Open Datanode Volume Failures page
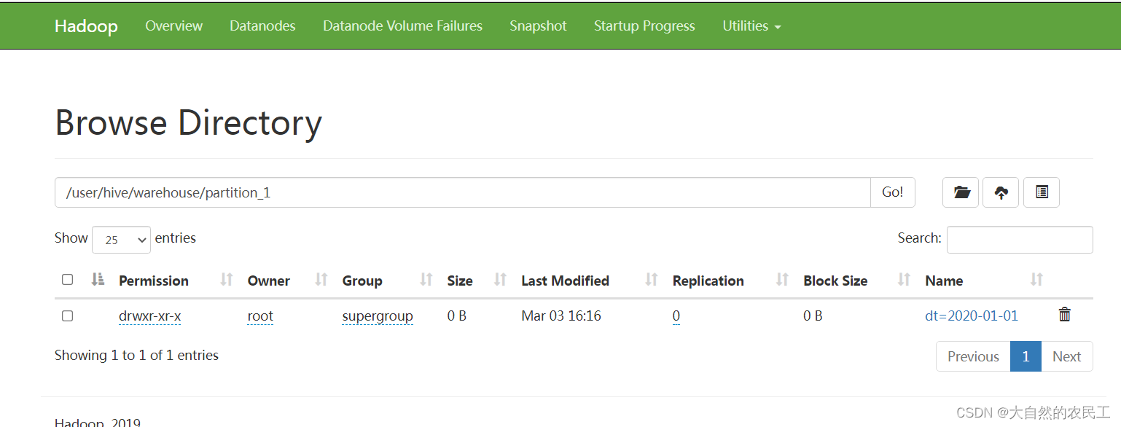This screenshot has height=427, width=1121. [402, 26]
